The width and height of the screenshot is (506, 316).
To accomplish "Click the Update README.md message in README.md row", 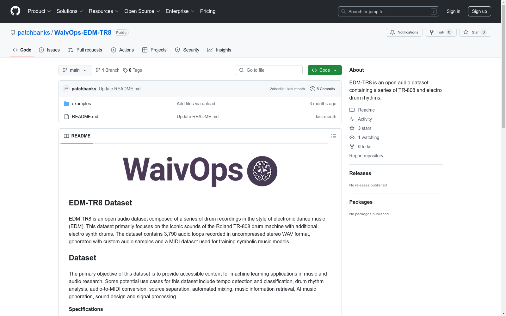I will point(198,117).
